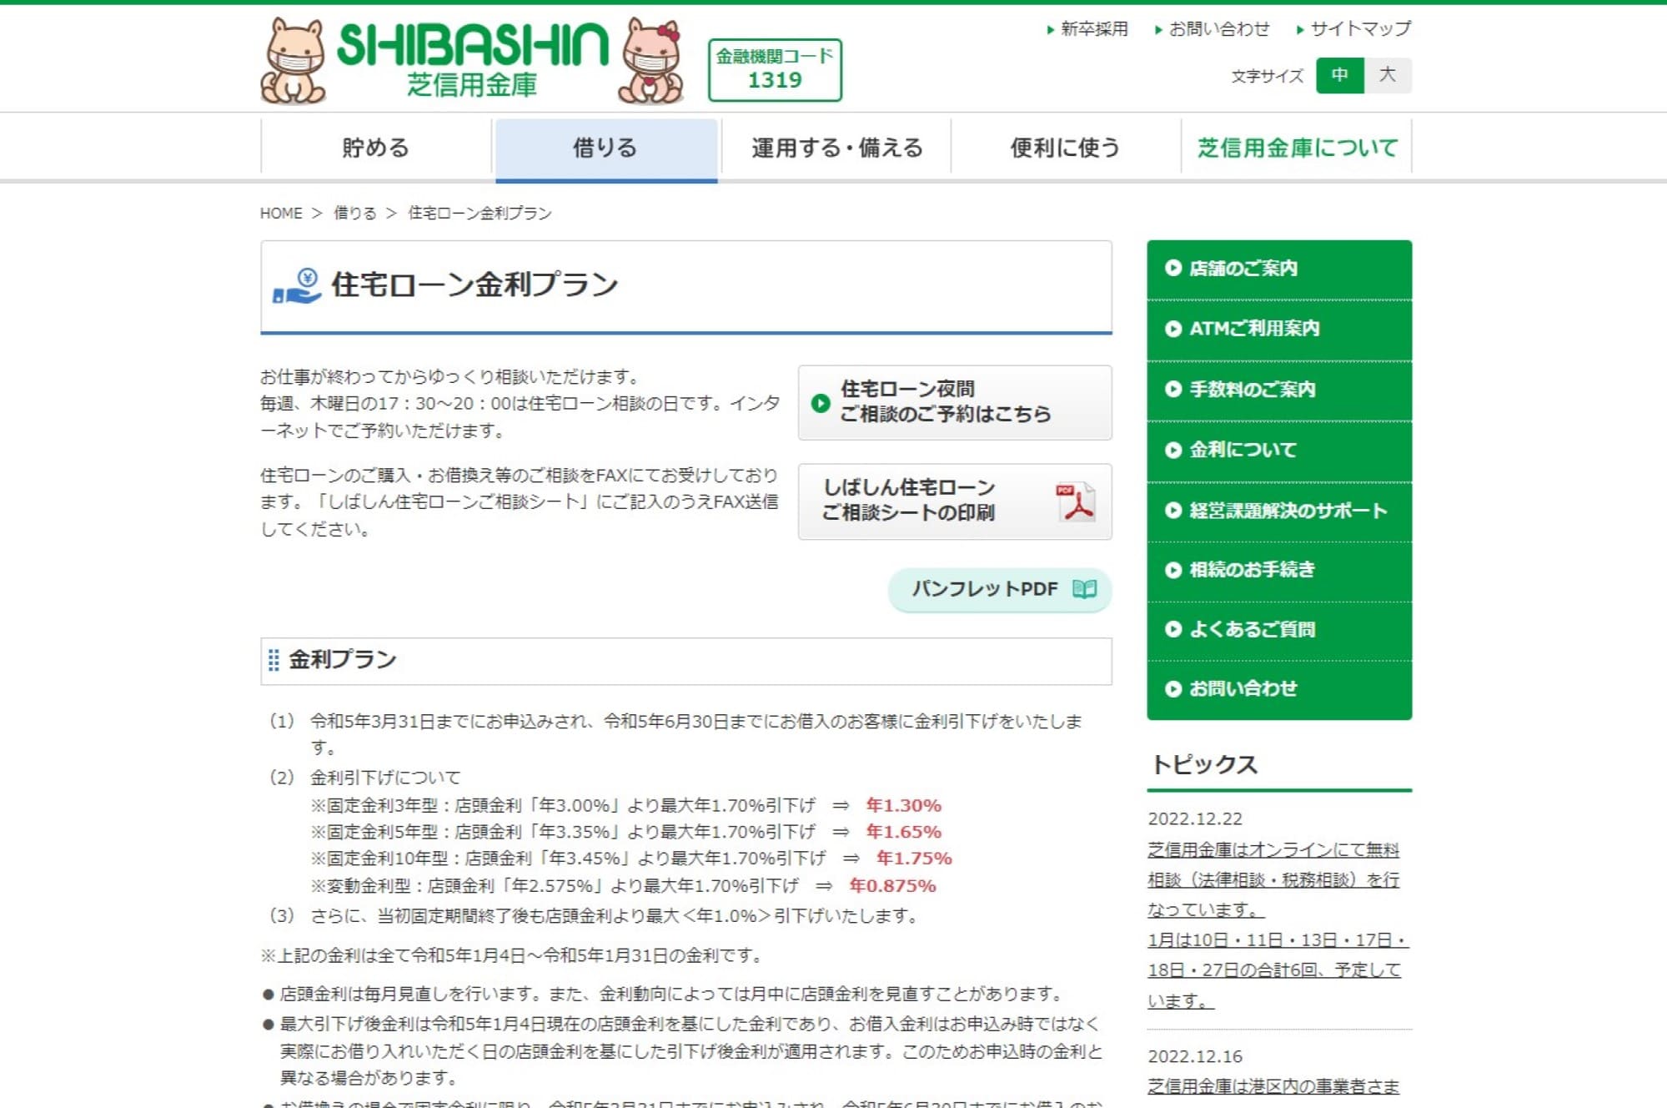The height and width of the screenshot is (1108, 1667).
Task: Set text size to 大
Action: click(1388, 75)
